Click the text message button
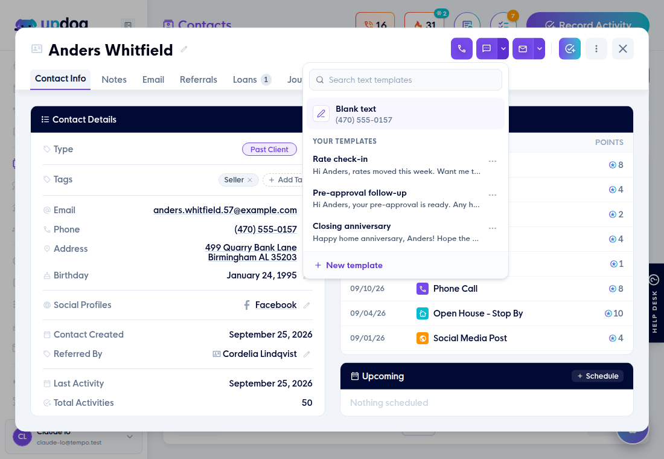664x459 pixels. [487, 49]
